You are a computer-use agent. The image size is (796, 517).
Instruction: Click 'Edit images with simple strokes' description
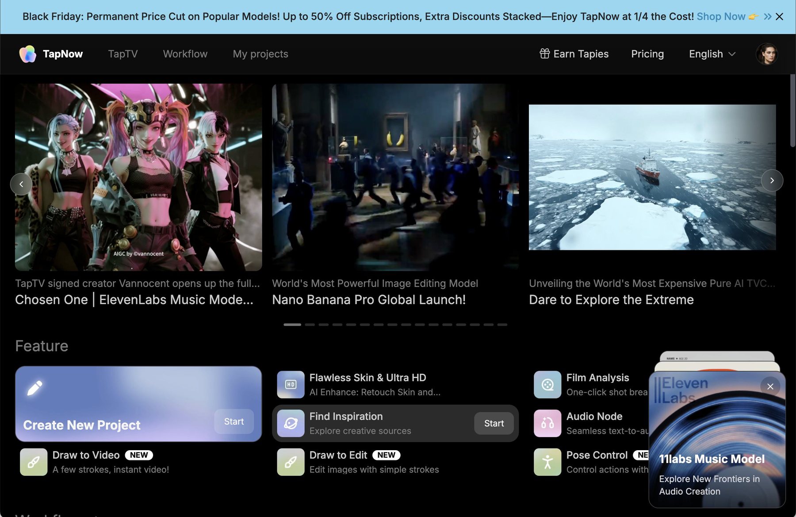point(374,470)
